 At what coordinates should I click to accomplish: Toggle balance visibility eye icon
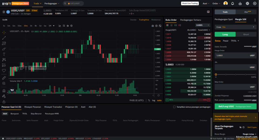240,127
